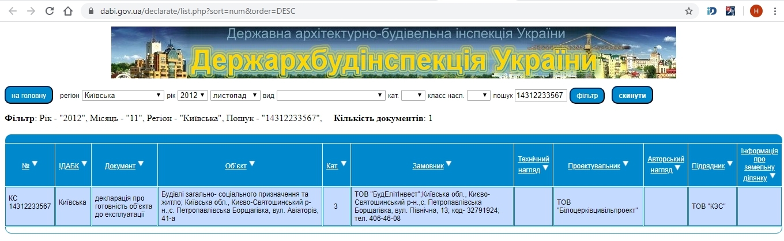The width and height of the screenshot is (784, 241).
Task: Sort by № column triangle icon
Action: coord(35,164)
